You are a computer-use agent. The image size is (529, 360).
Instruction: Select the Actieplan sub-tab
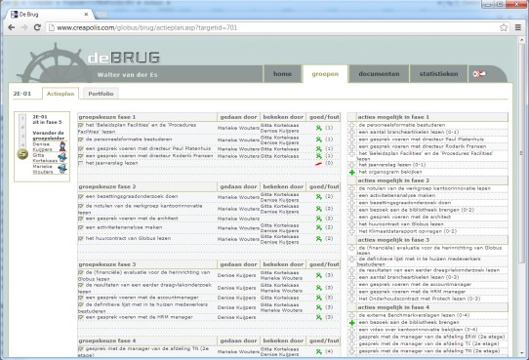pos(61,94)
